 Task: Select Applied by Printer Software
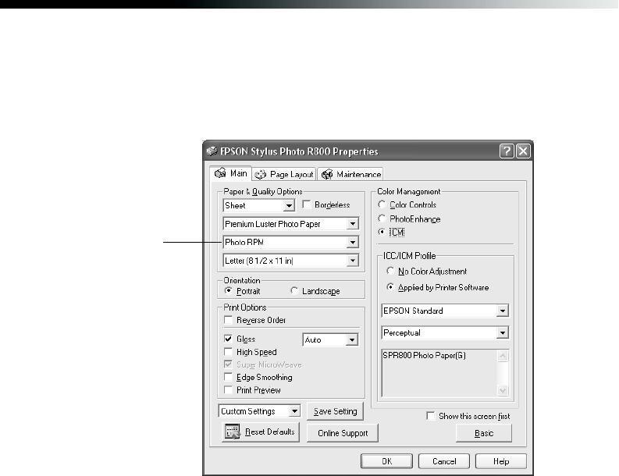coord(390,287)
